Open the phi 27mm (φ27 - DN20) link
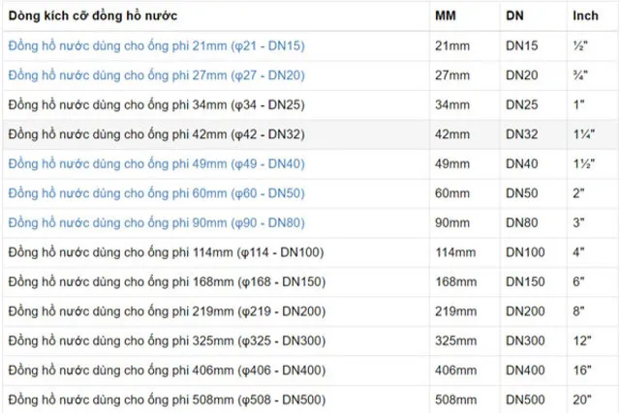The image size is (620, 413). click(156, 75)
